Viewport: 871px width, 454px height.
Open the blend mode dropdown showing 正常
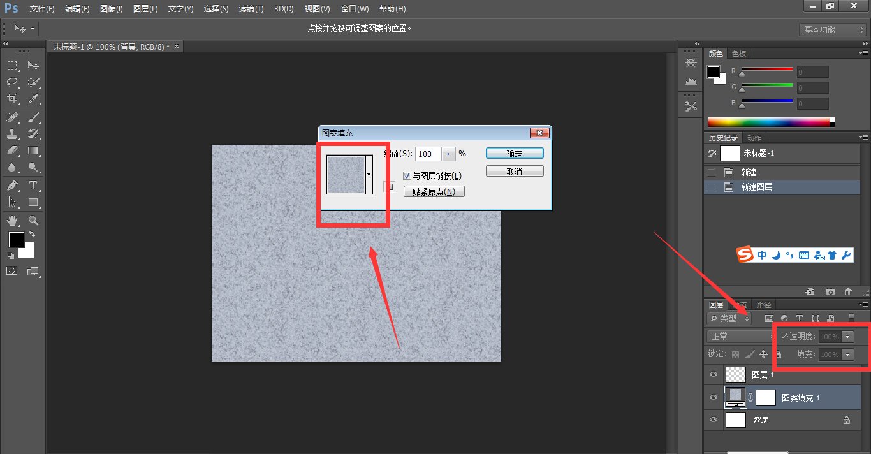(x=740, y=336)
